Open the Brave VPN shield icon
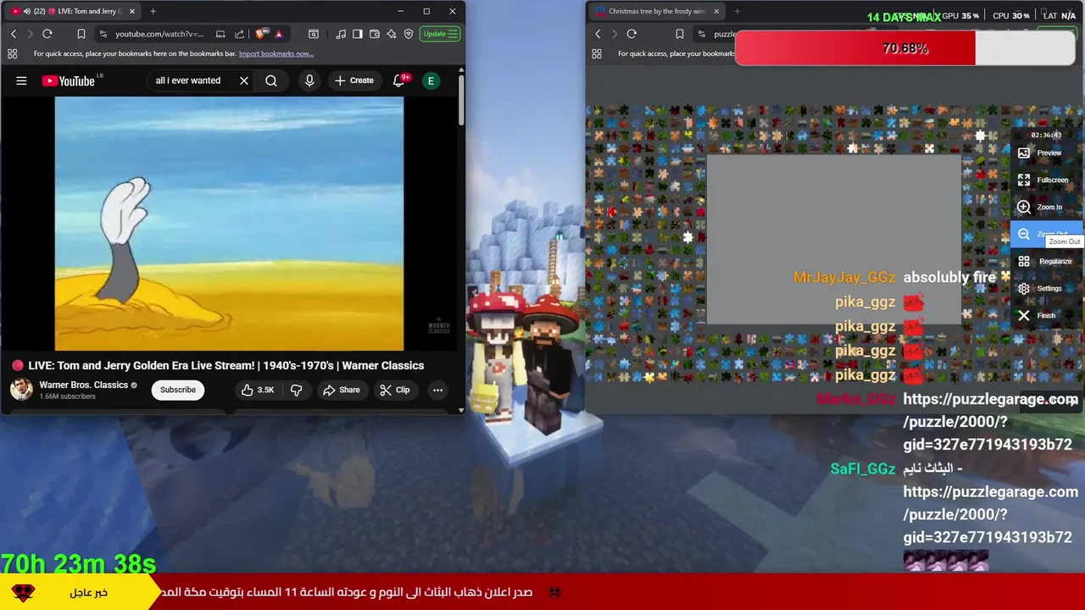Screen dimensions: 1085x610 (x=409, y=34)
